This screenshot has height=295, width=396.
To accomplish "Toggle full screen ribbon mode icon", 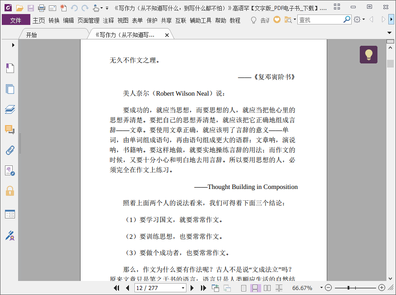I will pos(337,7).
